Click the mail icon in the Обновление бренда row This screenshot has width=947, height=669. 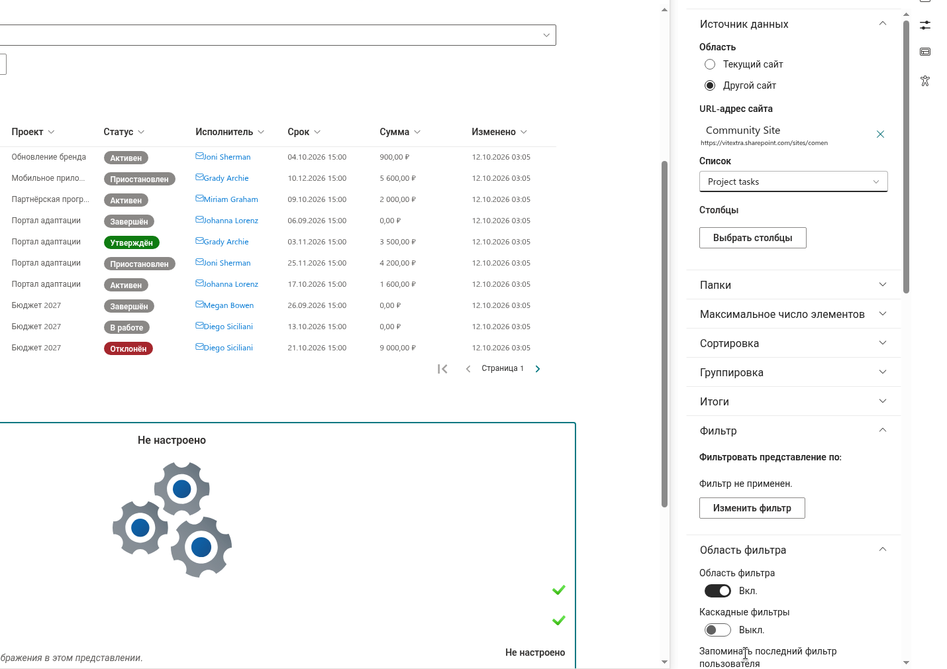pyautogui.click(x=199, y=156)
